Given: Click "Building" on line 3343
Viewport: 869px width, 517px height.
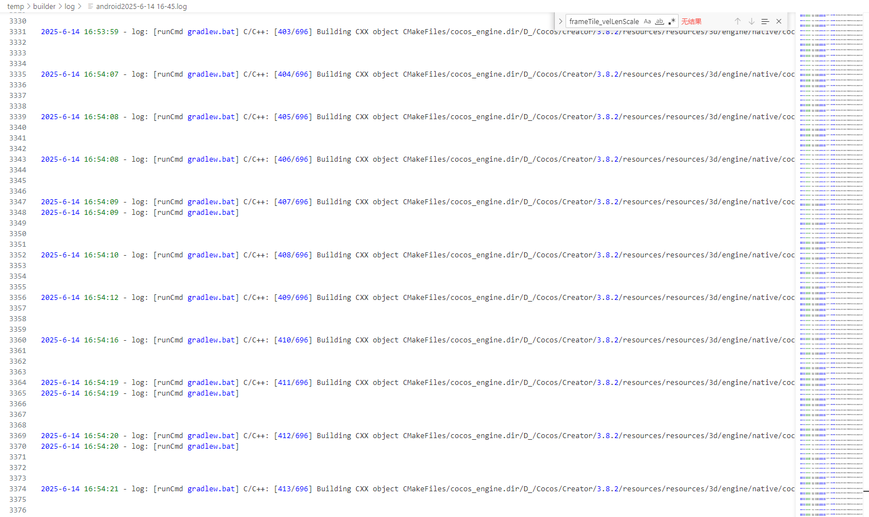Looking at the screenshot, I should [x=334, y=159].
